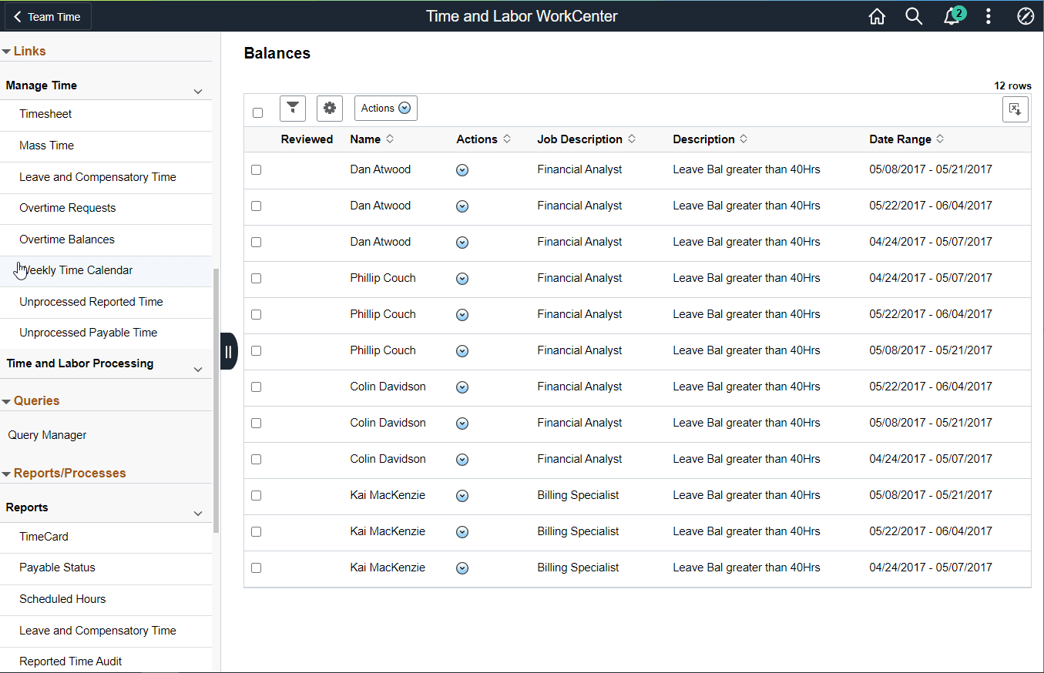Click the sort arrows beside Actions column
1044x673 pixels.
[507, 139]
